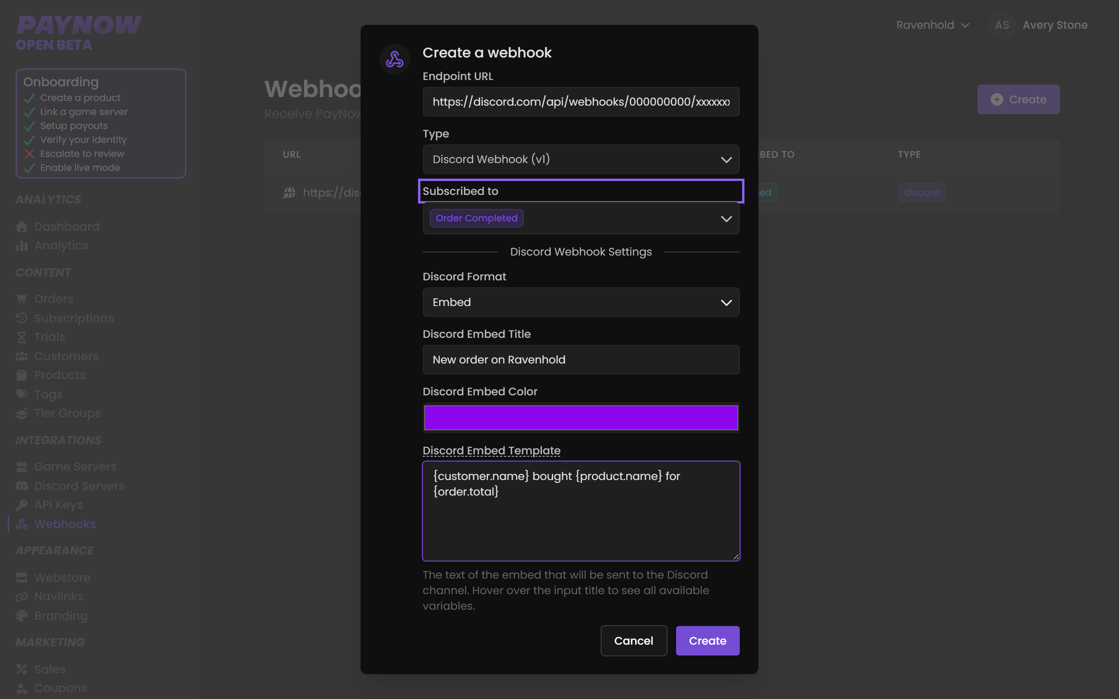Click the Analytics bar chart icon

(22, 245)
